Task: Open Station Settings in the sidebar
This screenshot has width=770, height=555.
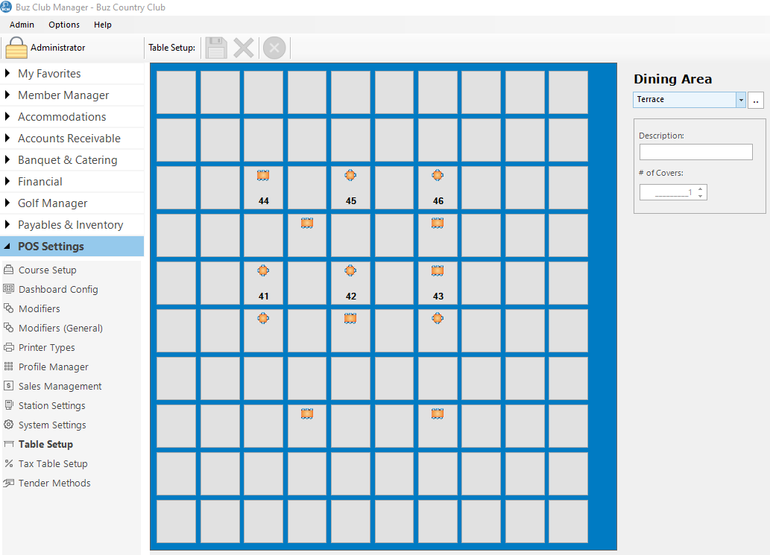Action: (51, 406)
